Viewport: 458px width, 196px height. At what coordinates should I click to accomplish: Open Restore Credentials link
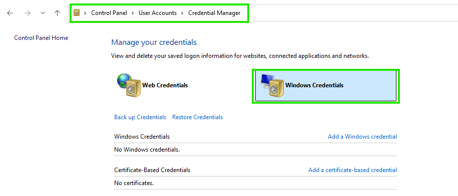coord(197,117)
